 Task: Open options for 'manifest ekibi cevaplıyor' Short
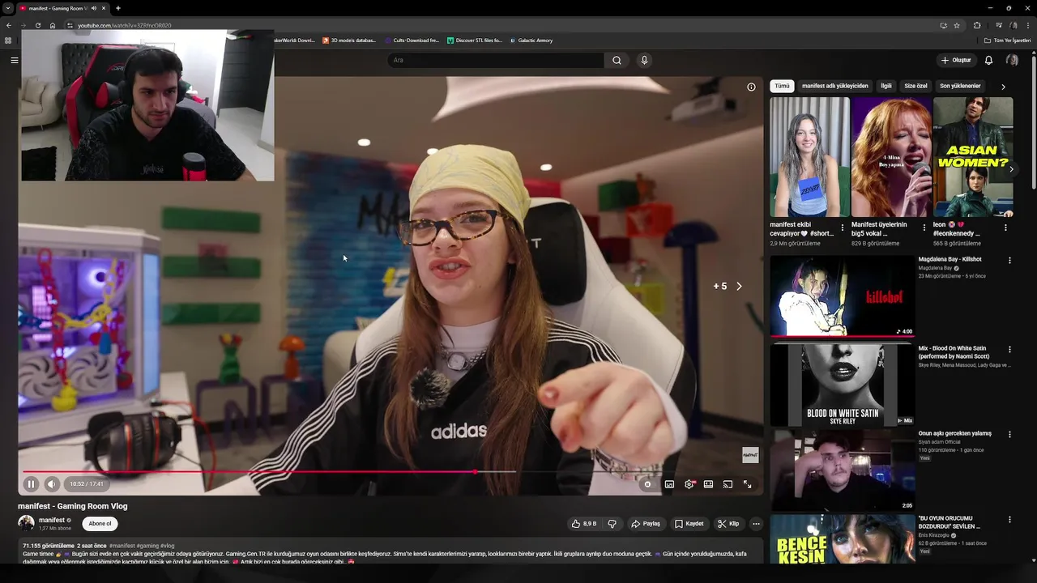[843, 228]
